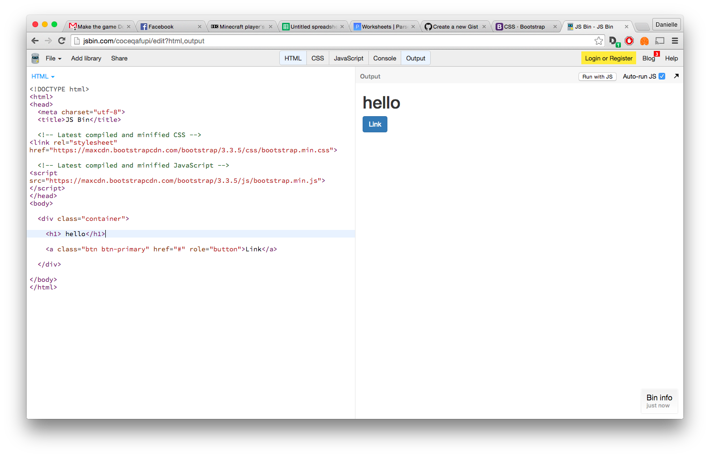This screenshot has height=457, width=710.
Task: Close the CSS Bootstrap tab
Action: coord(555,27)
